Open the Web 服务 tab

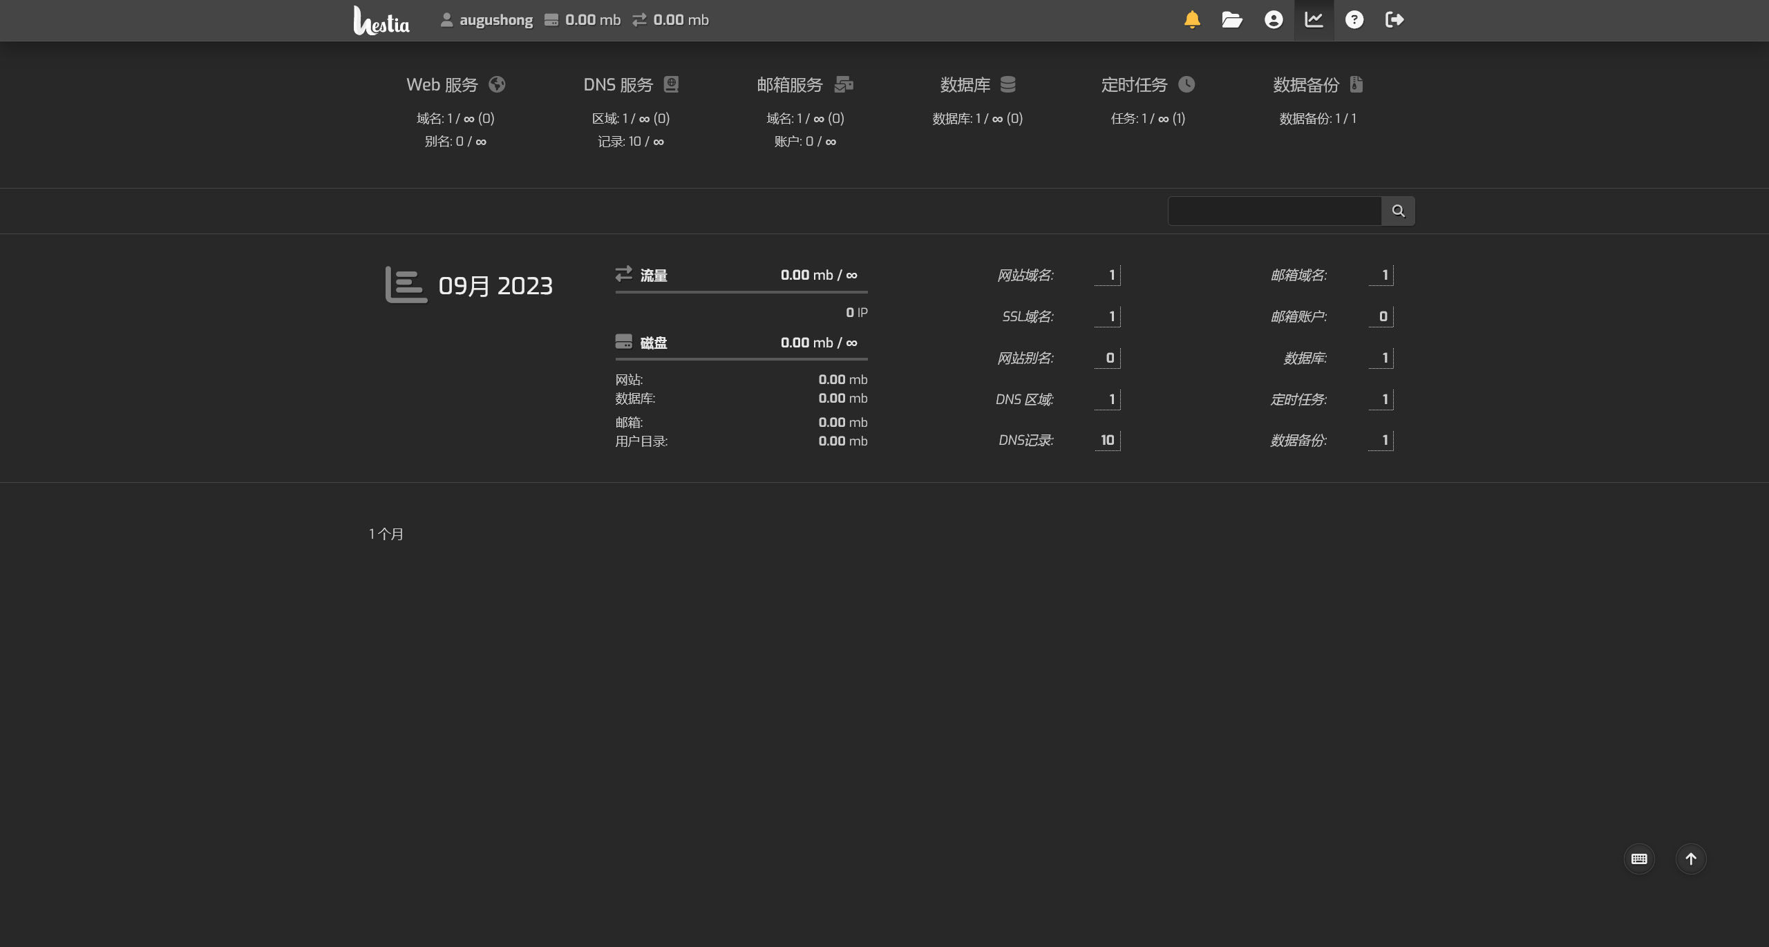455,84
